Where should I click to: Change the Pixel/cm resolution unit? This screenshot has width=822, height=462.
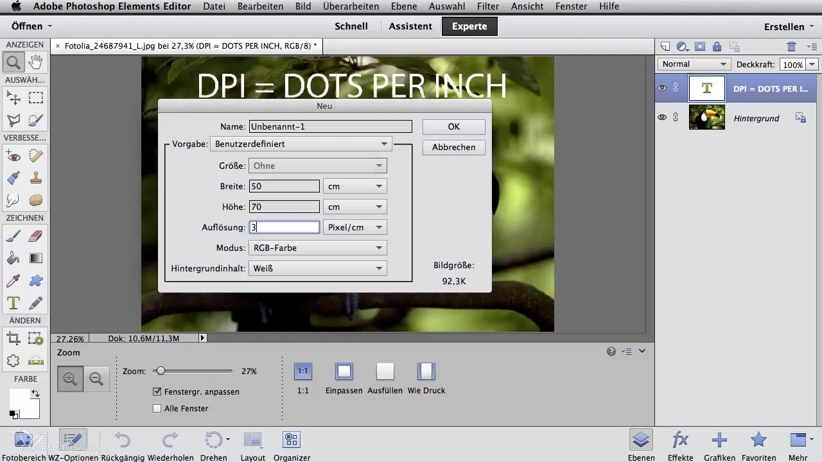(354, 227)
